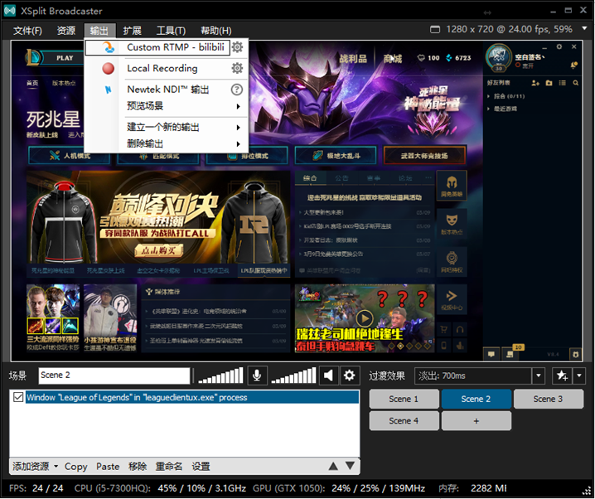Switch to Scene 4
Image resolution: width=595 pixels, height=499 pixels.
[404, 421]
